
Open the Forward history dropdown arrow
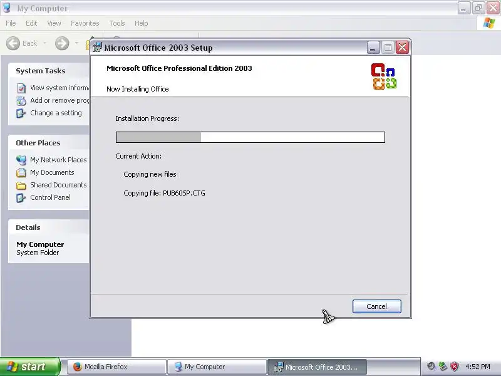point(76,43)
